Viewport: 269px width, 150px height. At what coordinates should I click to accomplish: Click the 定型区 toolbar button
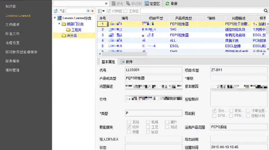pos(152,4)
